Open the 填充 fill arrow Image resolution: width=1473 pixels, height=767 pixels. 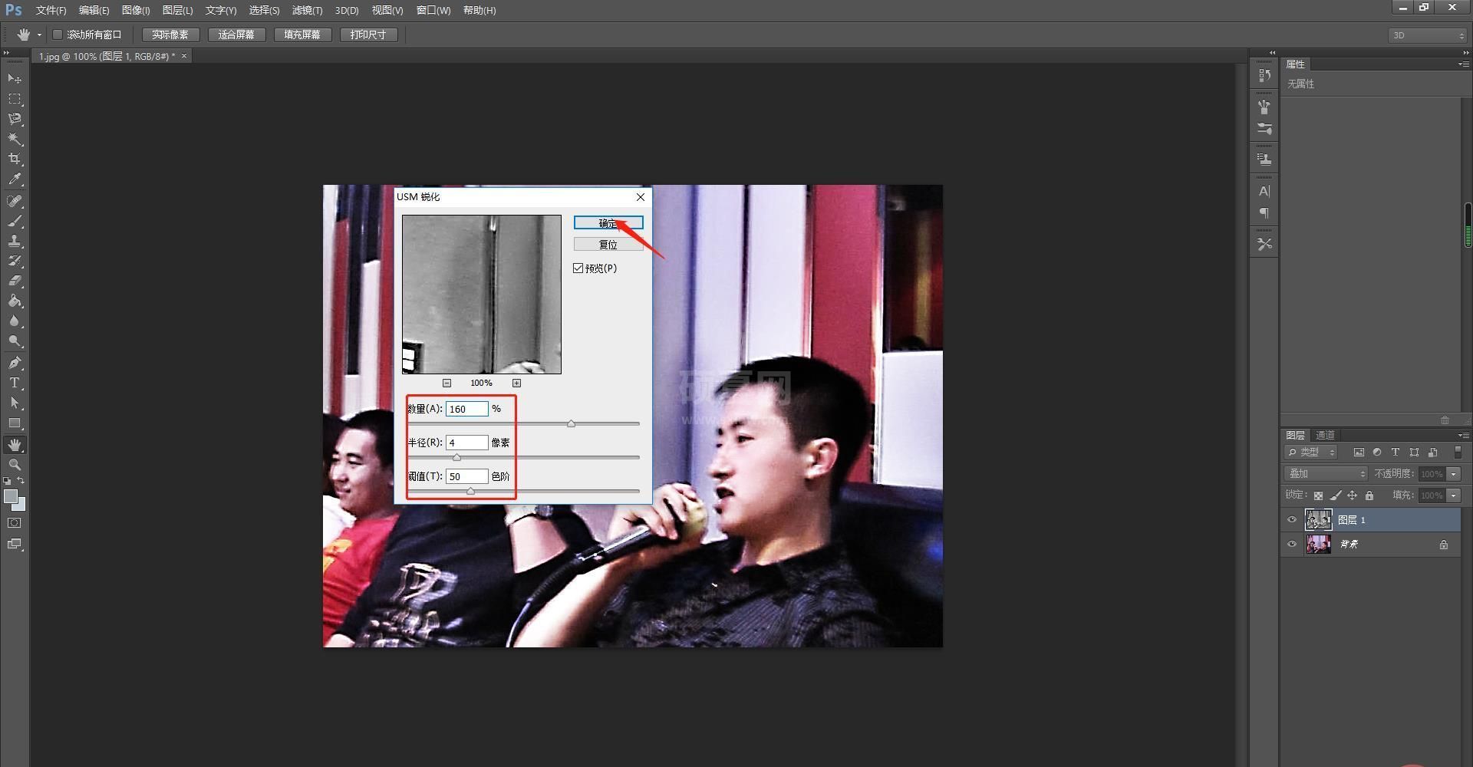pos(1453,495)
